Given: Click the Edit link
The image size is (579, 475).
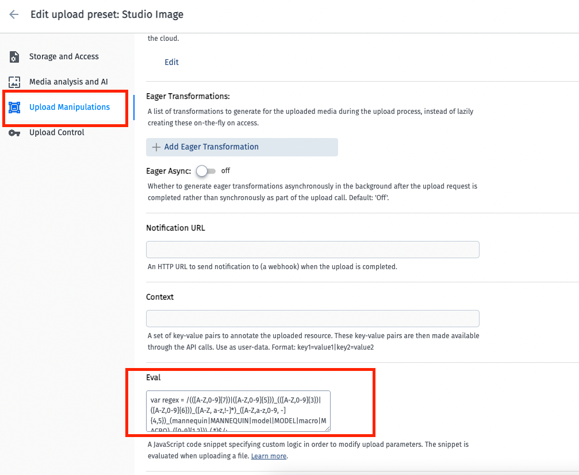Looking at the screenshot, I should pyautogui.click(x=171, y=62).
